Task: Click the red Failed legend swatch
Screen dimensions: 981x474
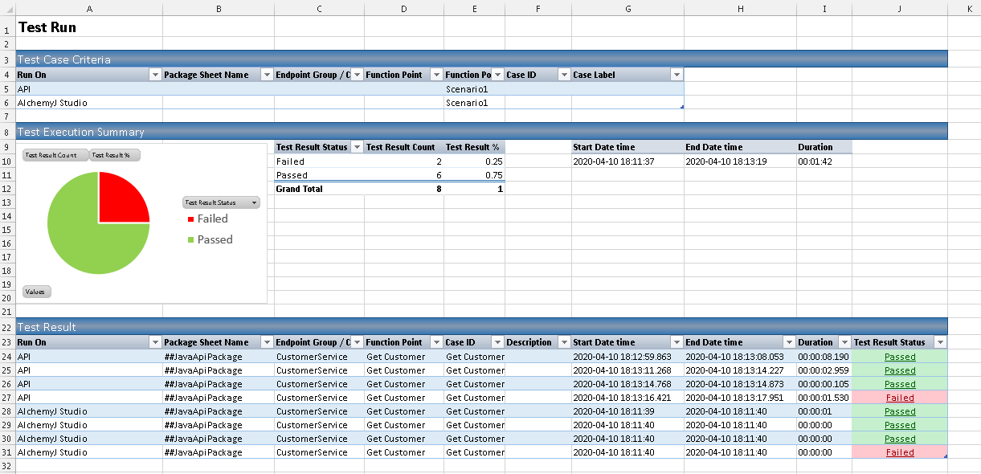Action: pos(190,219)
